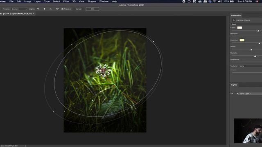Open the Spot light type dropdown

[246, 24]
